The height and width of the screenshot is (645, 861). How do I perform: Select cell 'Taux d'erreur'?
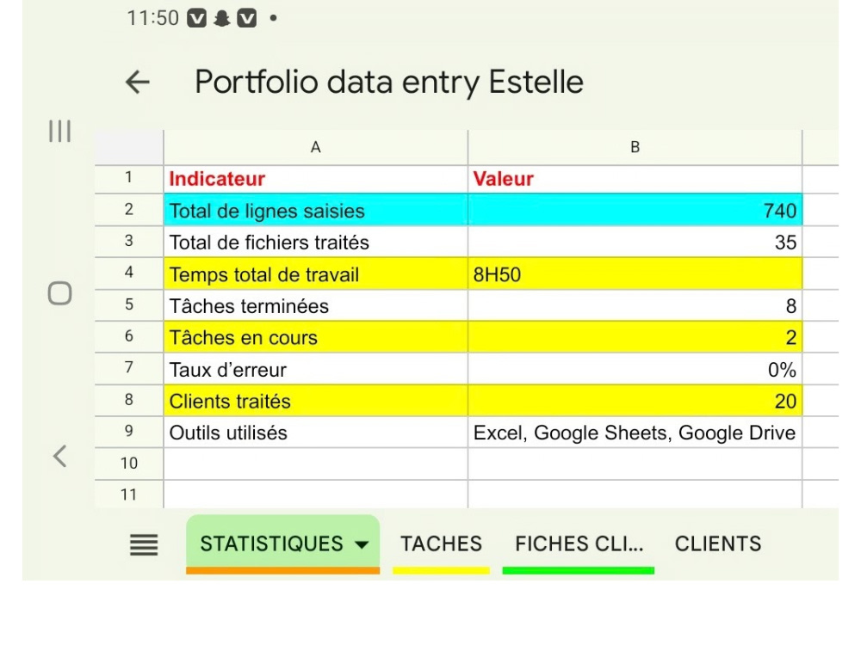[316, 368]
